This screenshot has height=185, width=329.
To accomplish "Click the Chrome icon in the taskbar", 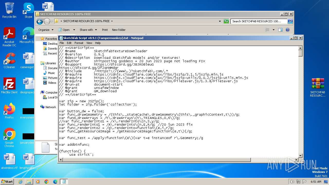I will (x=47, y=182).
